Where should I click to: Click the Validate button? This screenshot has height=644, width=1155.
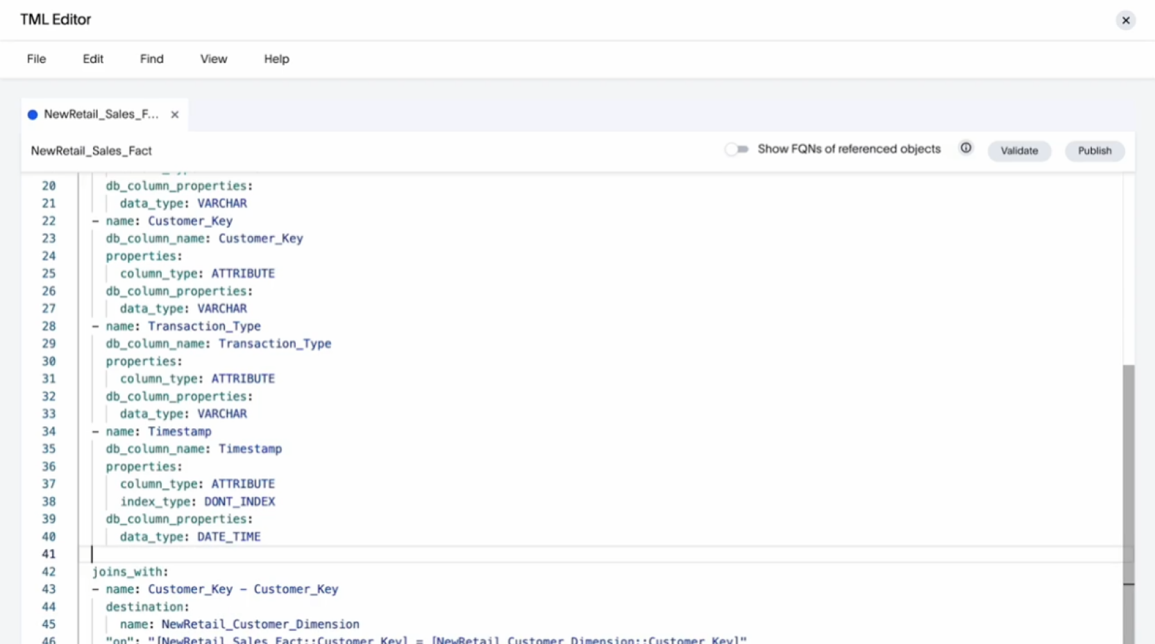click(x=1018, y=151)
